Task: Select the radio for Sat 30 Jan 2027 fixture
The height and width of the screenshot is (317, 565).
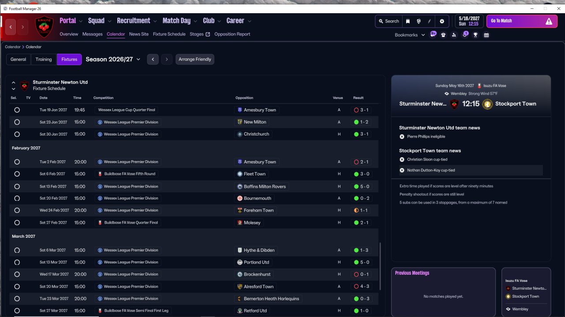Action: [x=17, y=134]
